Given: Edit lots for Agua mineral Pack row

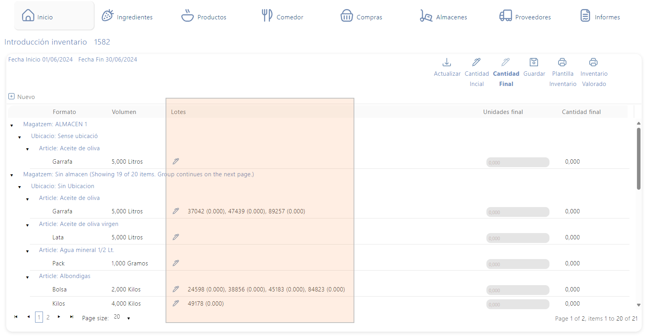Looking at the screenshot, I should (176, 263).
